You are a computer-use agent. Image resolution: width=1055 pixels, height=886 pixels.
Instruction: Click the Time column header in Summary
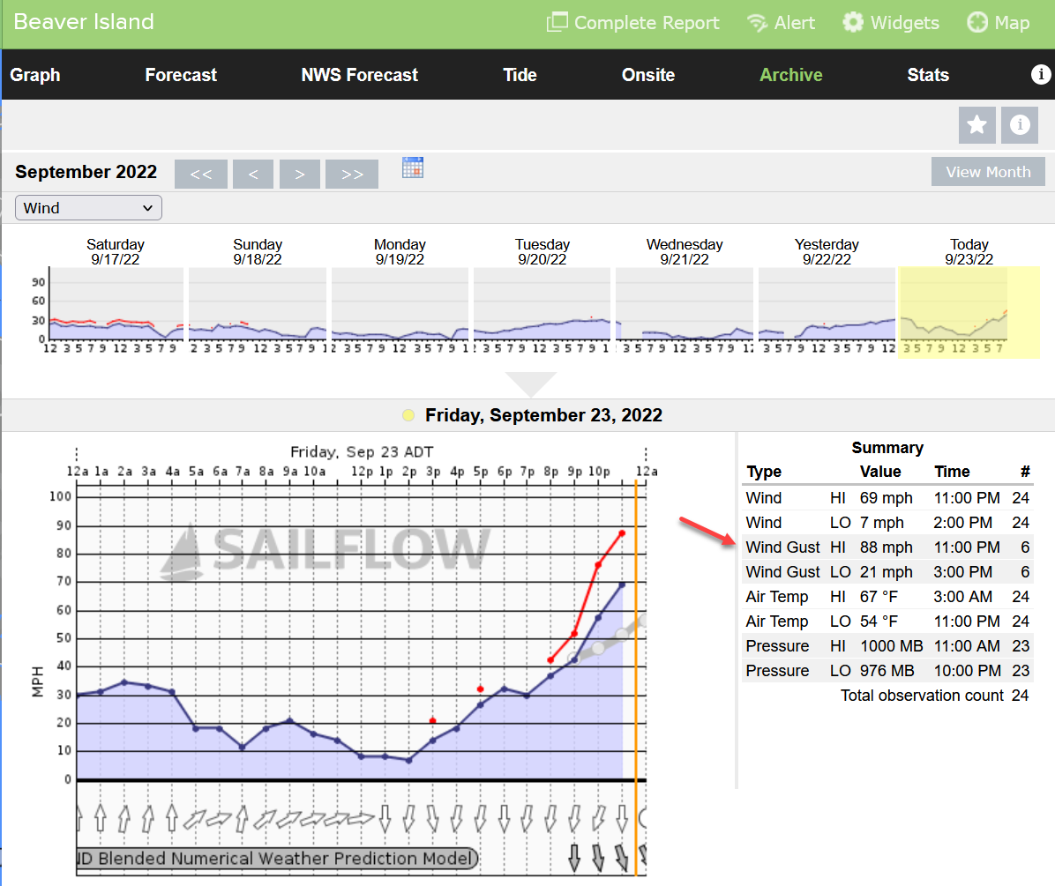coord(952,472)
